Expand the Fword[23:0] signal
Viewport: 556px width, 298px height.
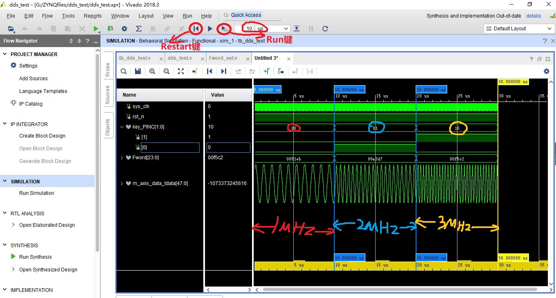[122, 157]
